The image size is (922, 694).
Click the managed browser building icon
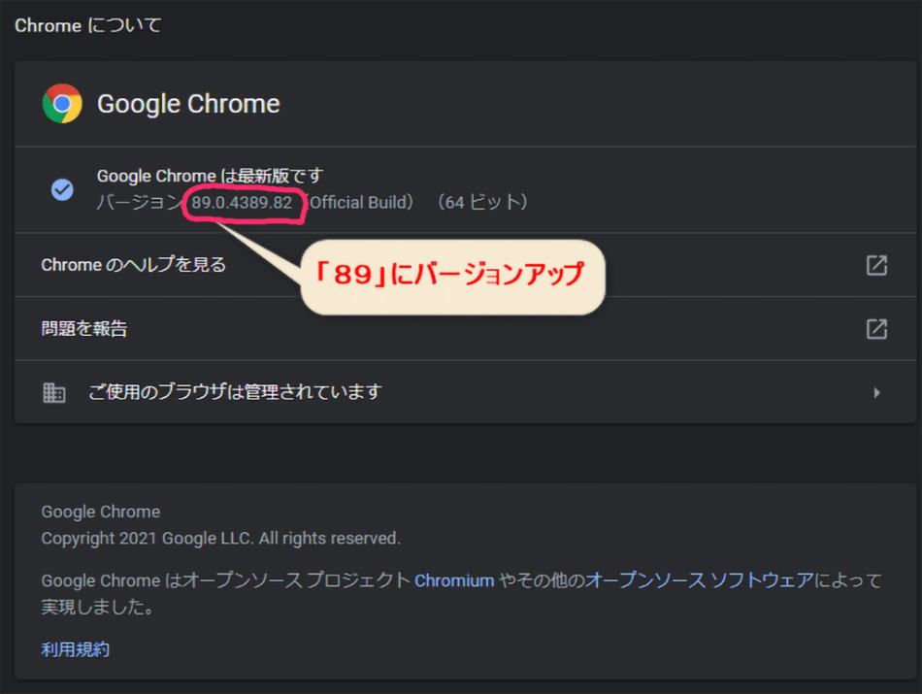(x=54, y=392)
